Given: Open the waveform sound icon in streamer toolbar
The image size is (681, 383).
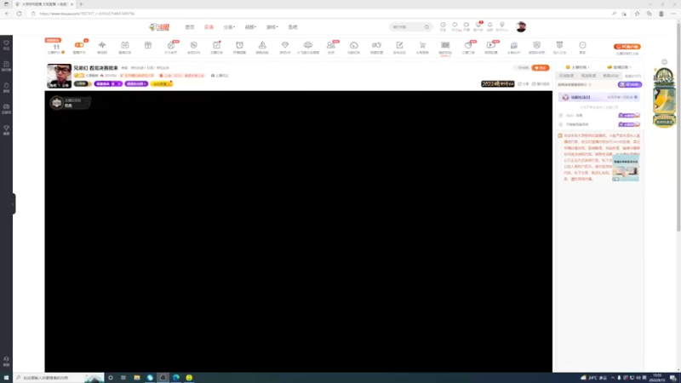Looking at the screenshot, I should pyautogui.click(x=102, y=45).
